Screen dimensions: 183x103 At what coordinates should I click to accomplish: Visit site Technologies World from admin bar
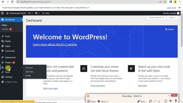(x=16, y=13)
